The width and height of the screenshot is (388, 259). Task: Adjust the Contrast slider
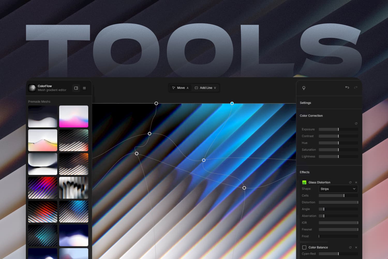(x=338, y=136)
